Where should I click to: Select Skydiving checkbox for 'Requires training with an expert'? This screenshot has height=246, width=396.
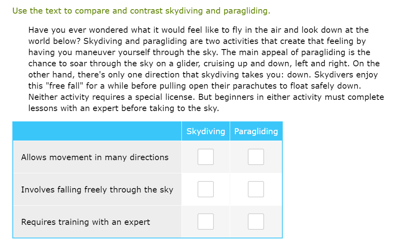click(205, 222)
